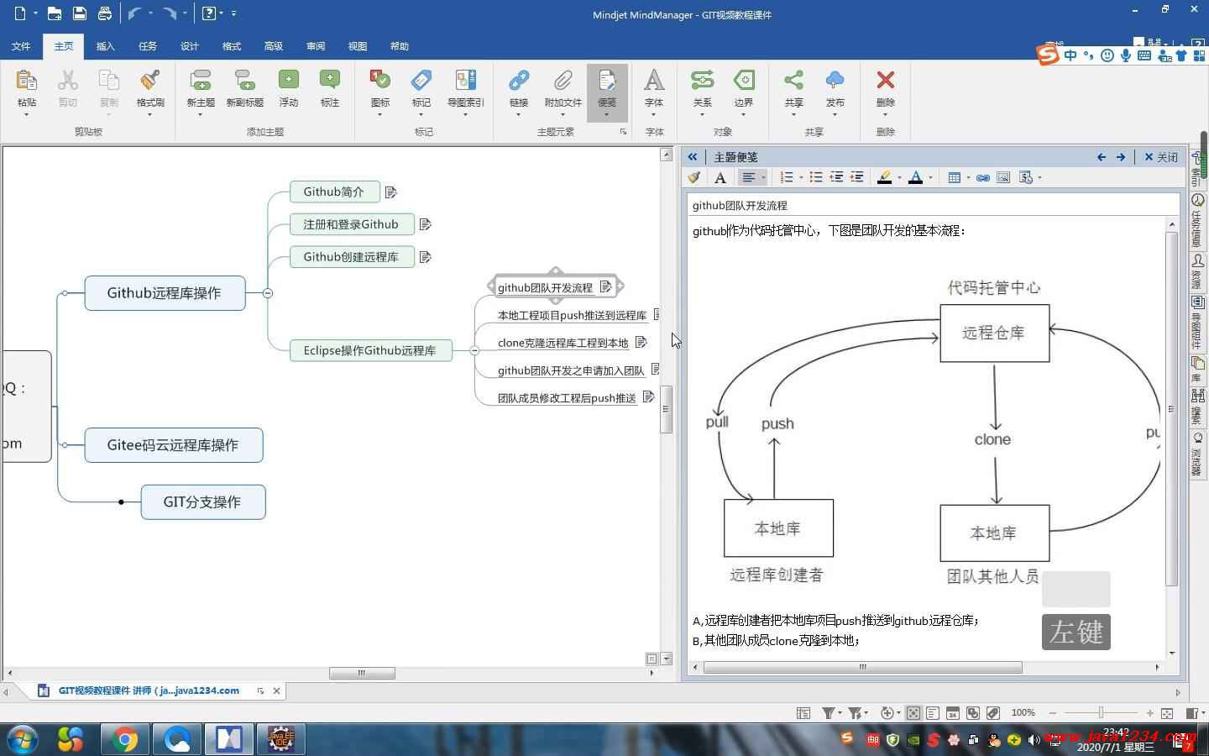Insert a new subtopic via 新副标题 icon
This screenshot has height=756, width=1209.
244,81
